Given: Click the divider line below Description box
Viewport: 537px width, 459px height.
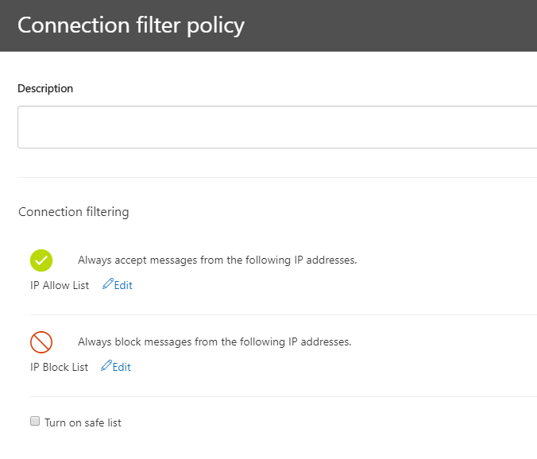Looking at the screenshot, I should [277, 177].
